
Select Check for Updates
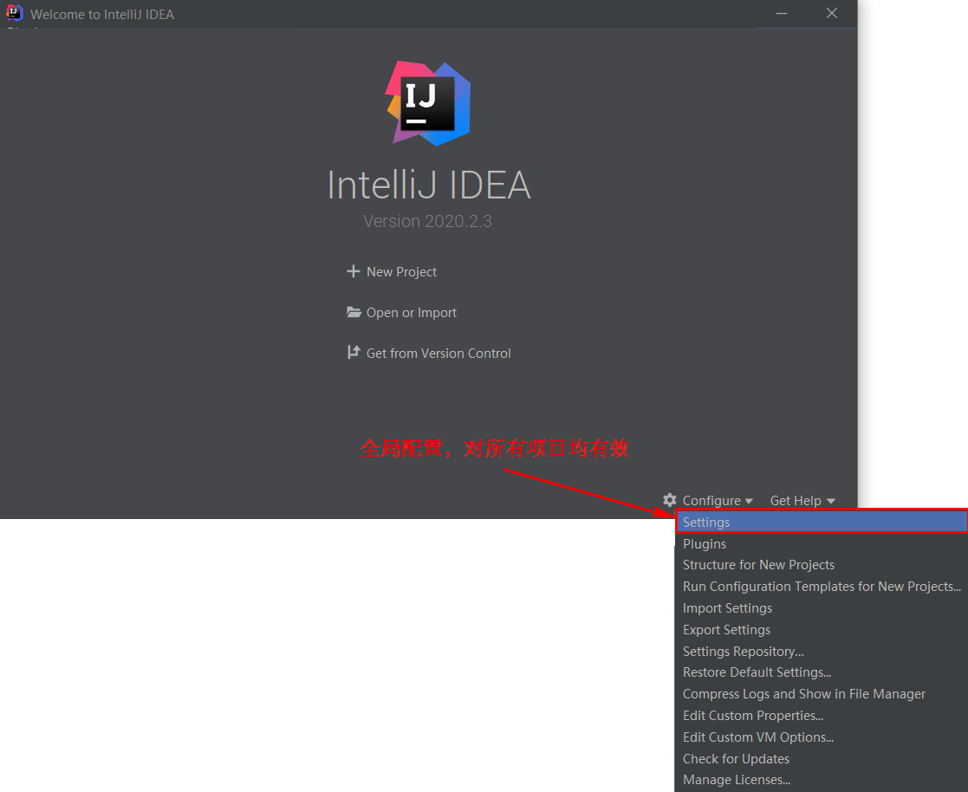click(821, 759)
